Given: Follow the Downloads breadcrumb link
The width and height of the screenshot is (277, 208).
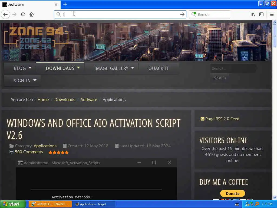Looking at the screenshot, I should click(65, 100).
